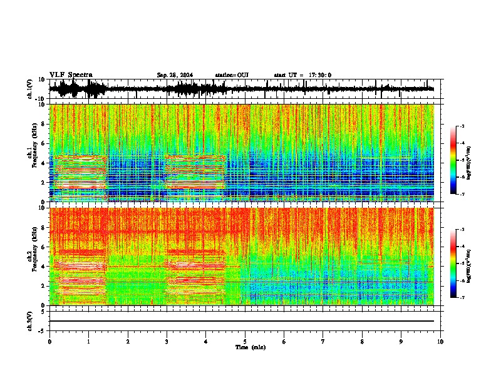
Task: Click the "-7" tick on ch.2 colorbar
Action: (462, 297)
